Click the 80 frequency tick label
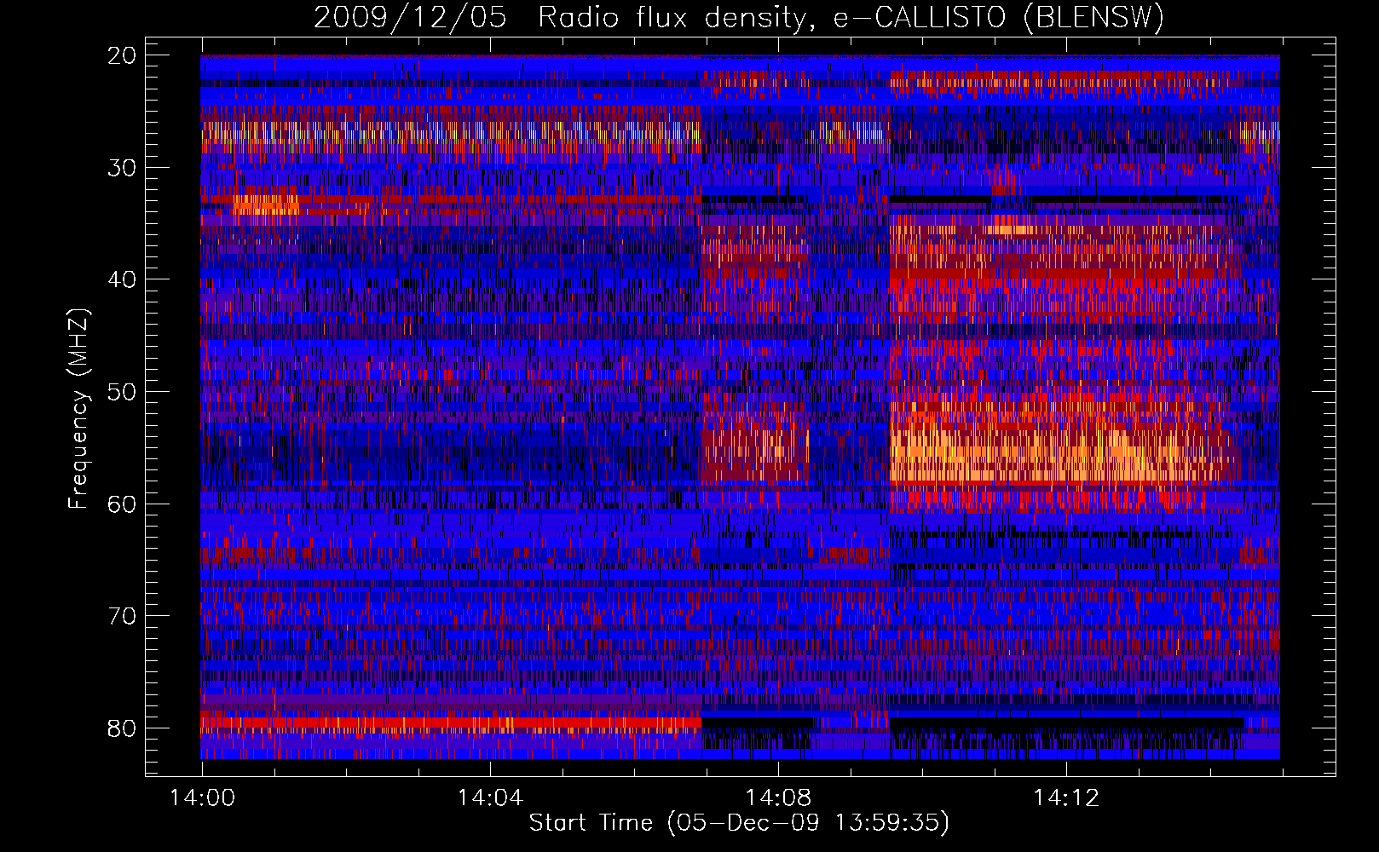The height and width of the screenshot is (852, 1379). pos(123,728)
